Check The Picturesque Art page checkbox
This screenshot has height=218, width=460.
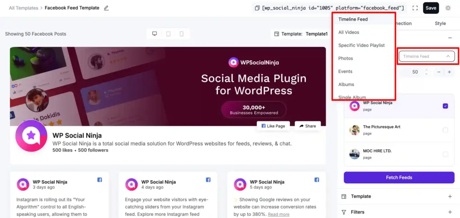tap(445, 130)
